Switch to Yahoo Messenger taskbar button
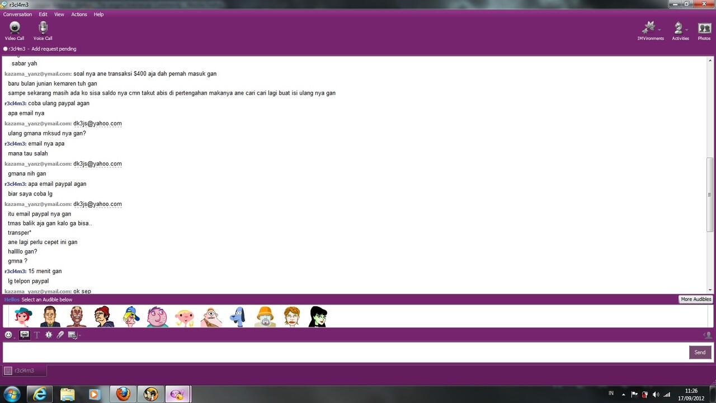This screenshot has height=403, width=716. tap(178, 394)
